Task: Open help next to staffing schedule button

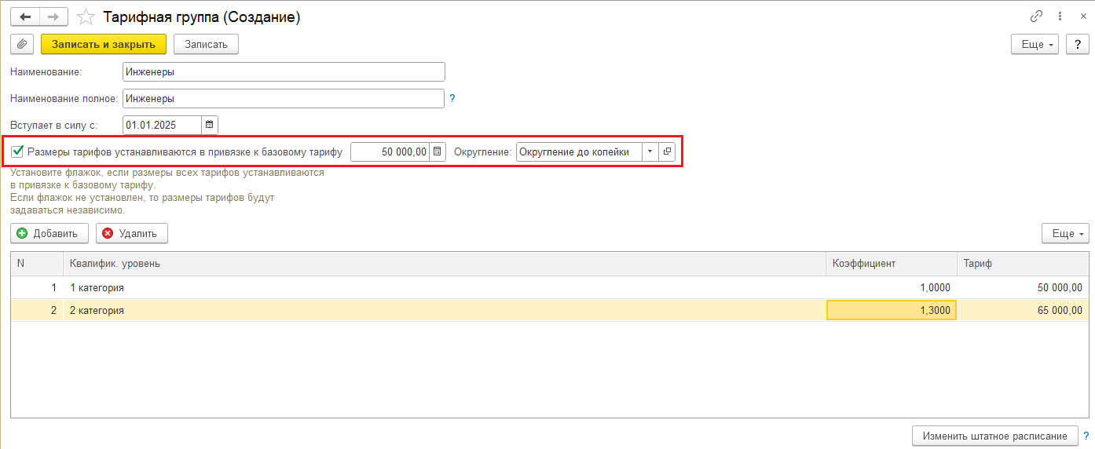Action: tap(1086, 436)
